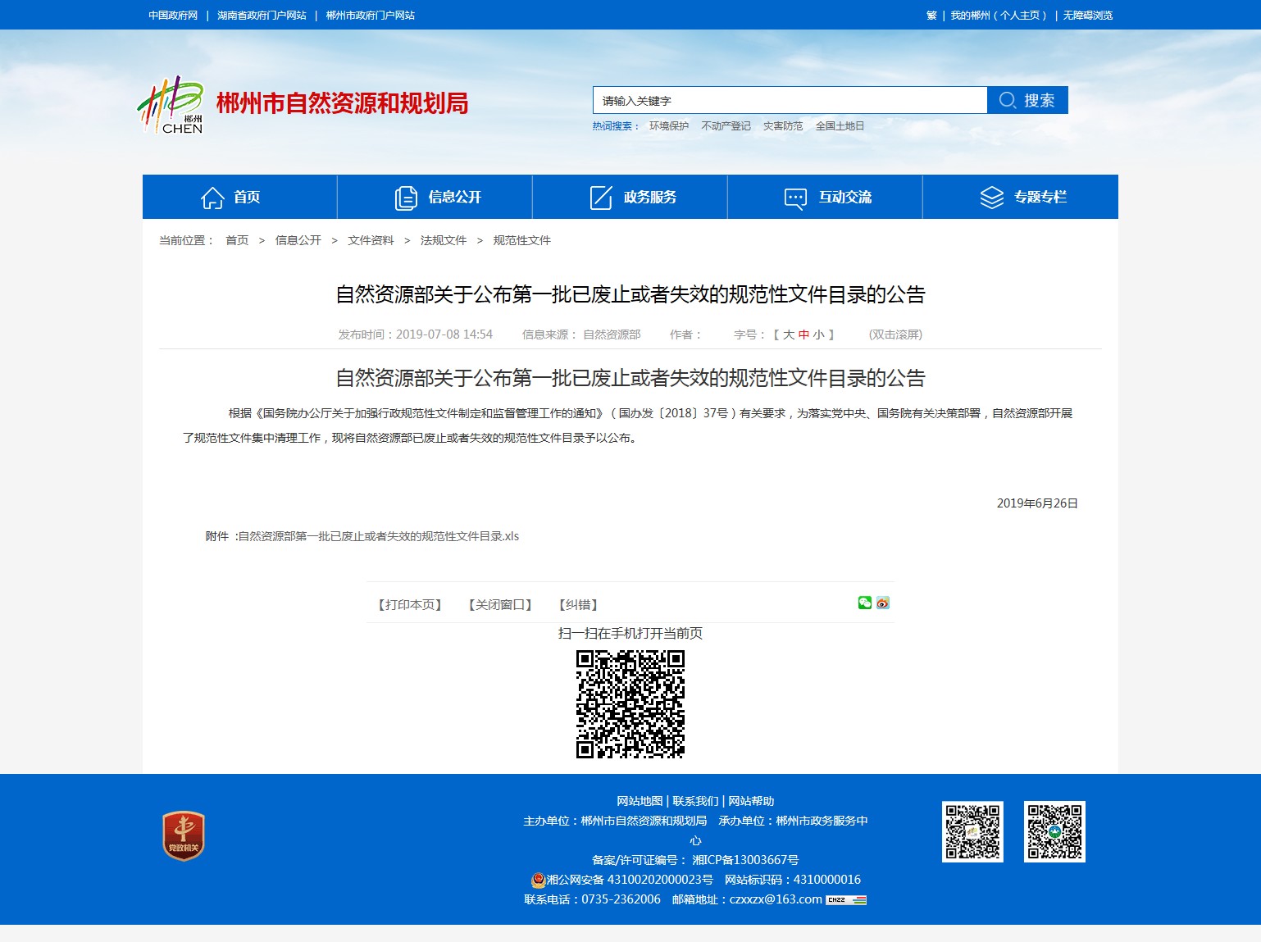Open the 中国政府网 top link
This screenshot has height=942, width=1261.
[x=173, y=16]
